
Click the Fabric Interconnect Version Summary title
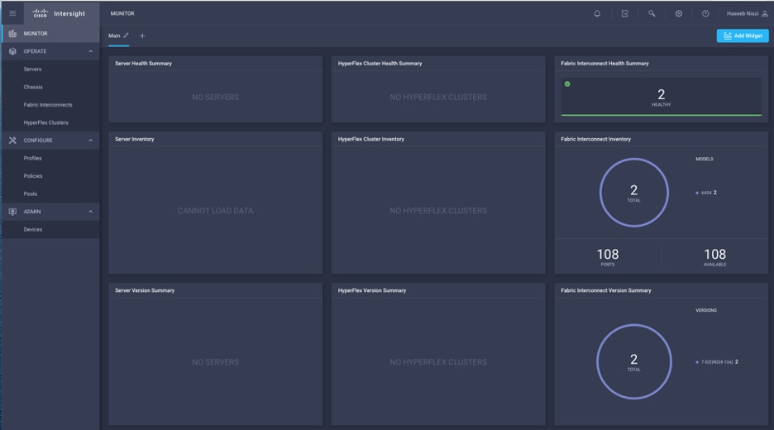click(605, 290)
